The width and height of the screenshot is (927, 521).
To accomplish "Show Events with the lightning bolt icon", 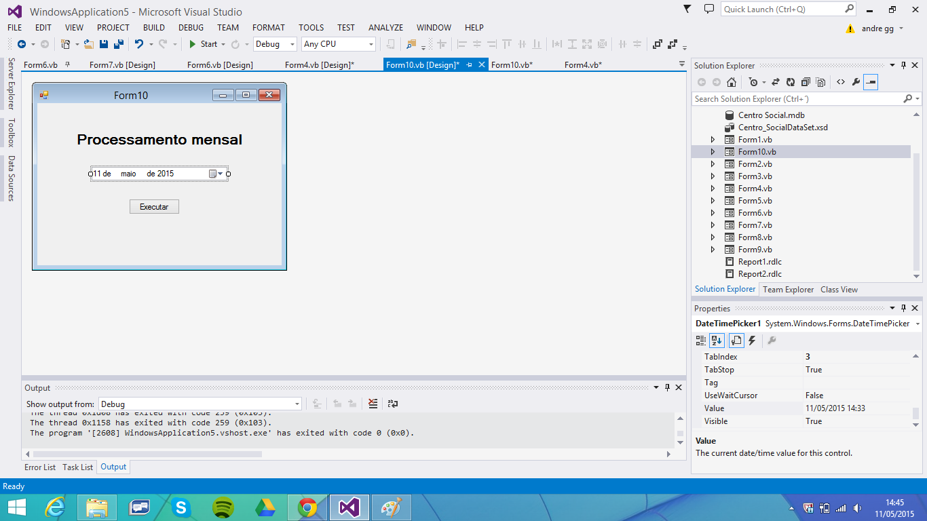I will point(752,341).
